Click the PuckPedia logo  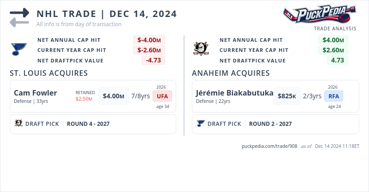pyautogui.click(x=319, y=14)
